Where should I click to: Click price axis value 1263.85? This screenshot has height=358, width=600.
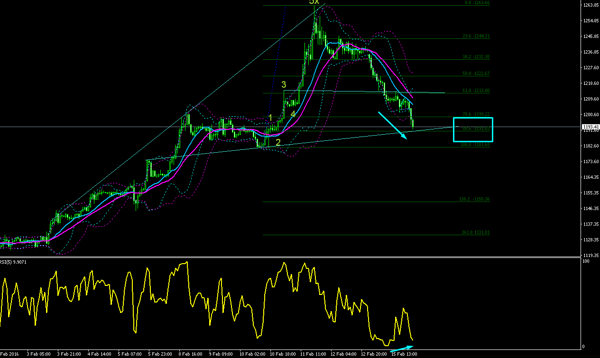[591, 5]
